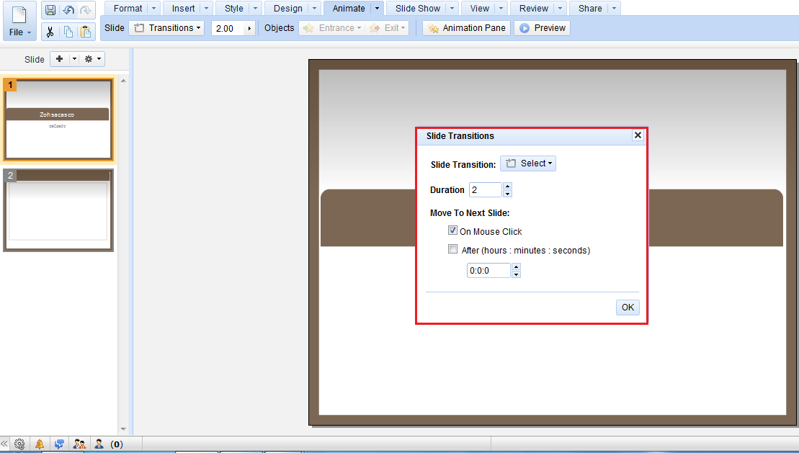Undo the last action
The image size is (799, 453).
tap(68, 10)
